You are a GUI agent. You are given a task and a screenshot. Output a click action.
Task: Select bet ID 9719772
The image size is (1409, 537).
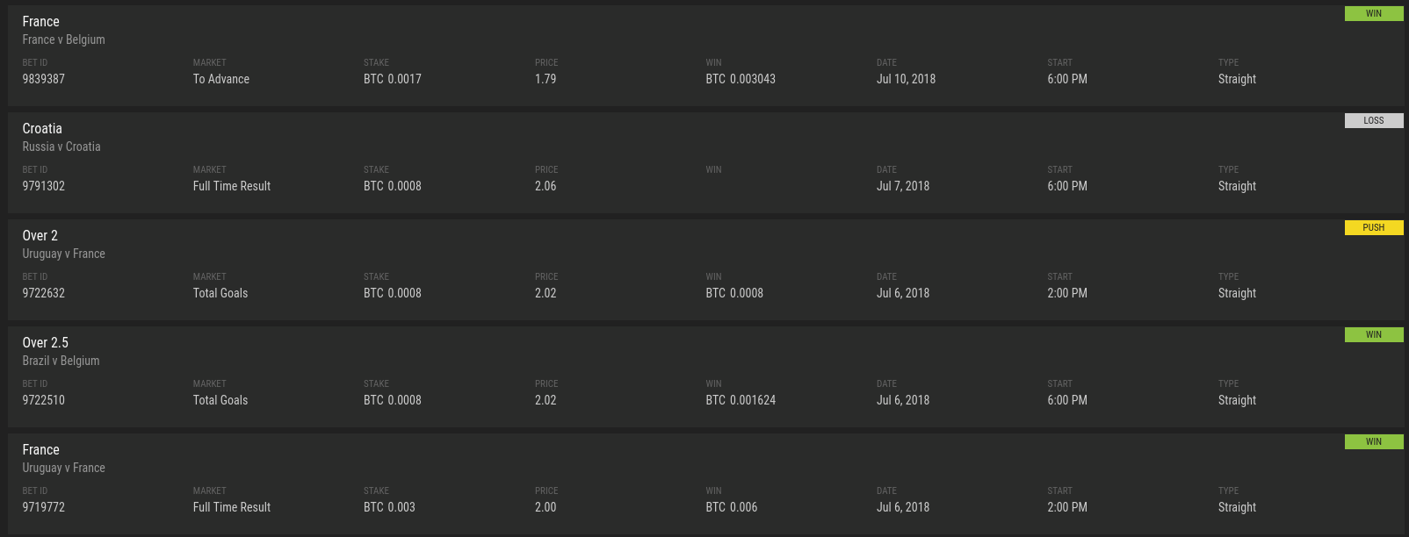tap(44, 507)
